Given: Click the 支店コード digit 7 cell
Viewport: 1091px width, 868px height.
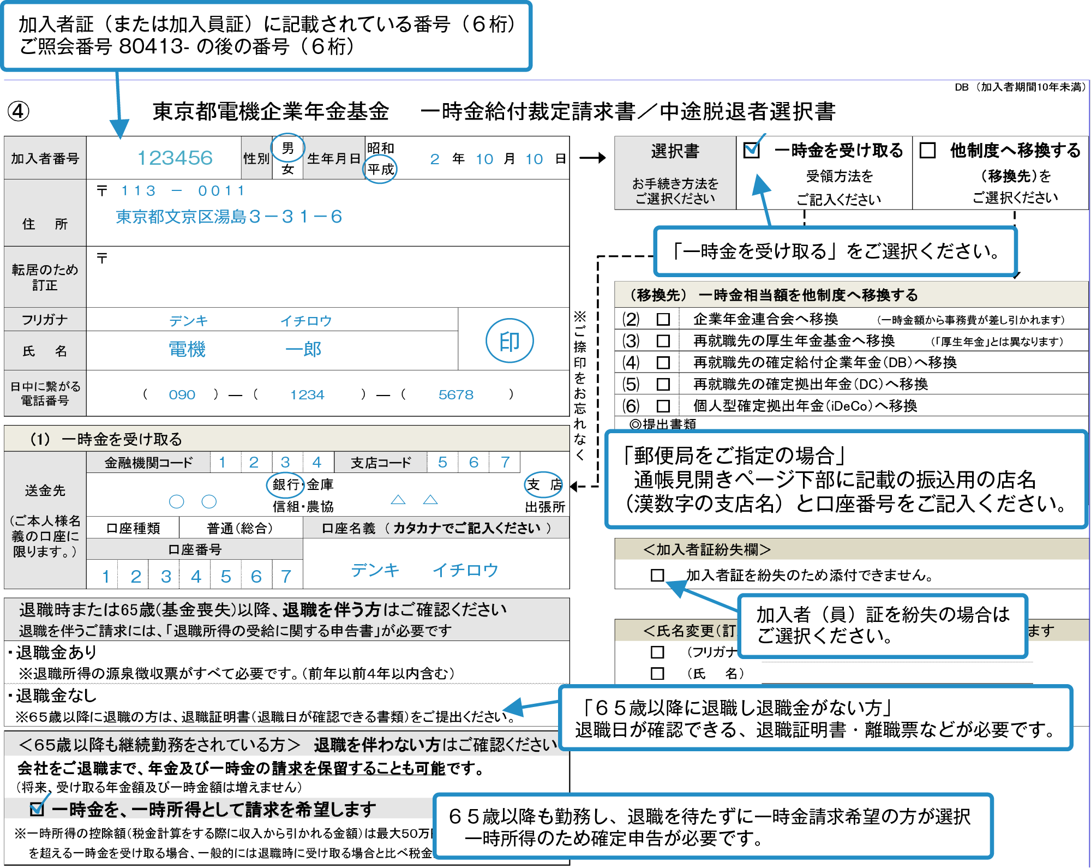Looking at the screenshot, I should 505,462.
